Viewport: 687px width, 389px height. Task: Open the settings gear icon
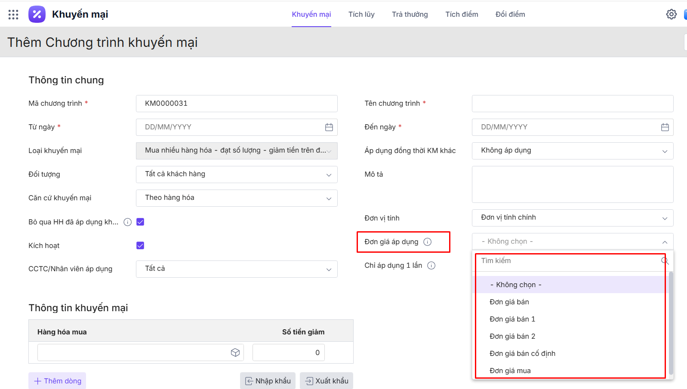point(671,14)
